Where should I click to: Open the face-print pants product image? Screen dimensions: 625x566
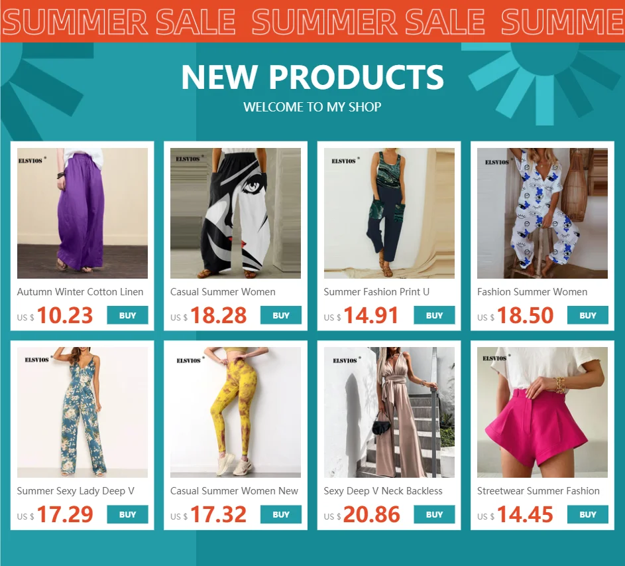[x=235, y=213]
